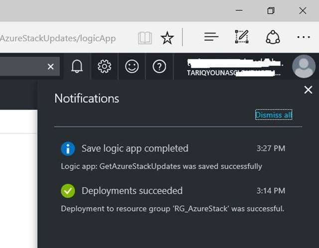
Task: Click the Dismiss all link
Action: (274, 115)
